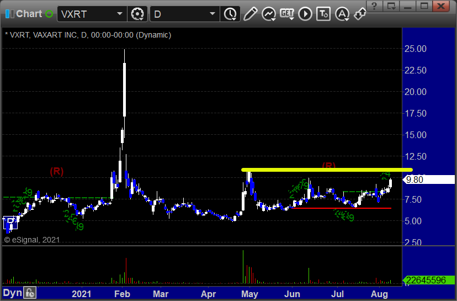Expand the D interval dropdown arrow
457x301 pixels.
click(212, 14)
